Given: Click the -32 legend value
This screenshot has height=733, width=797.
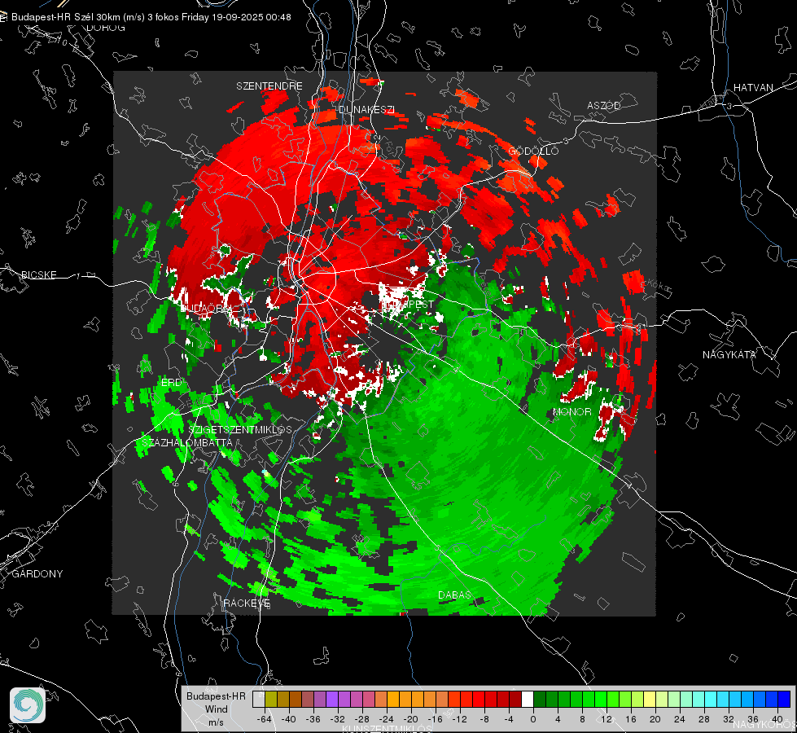Looking at the screenshot, I should click(x=338, y=719).
